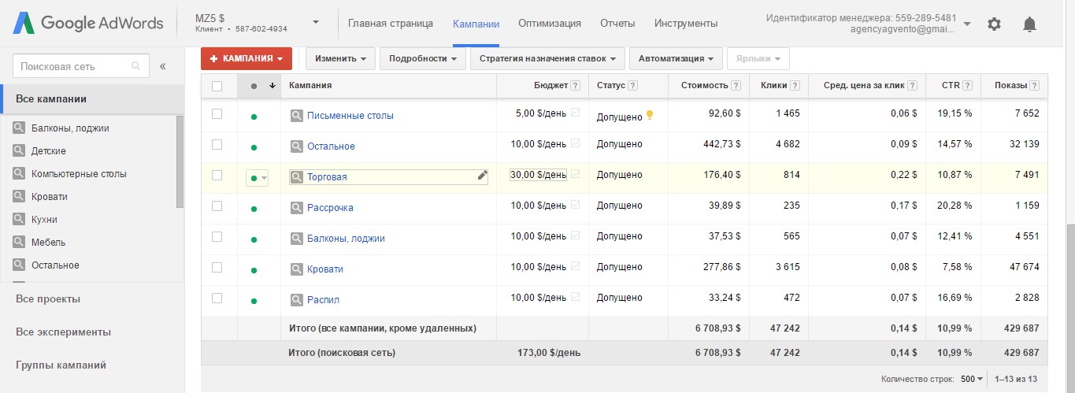Screen dimensions: 1075x393
Task: Collapse sidebar with double chevron icon
Action: click(163, 66)
